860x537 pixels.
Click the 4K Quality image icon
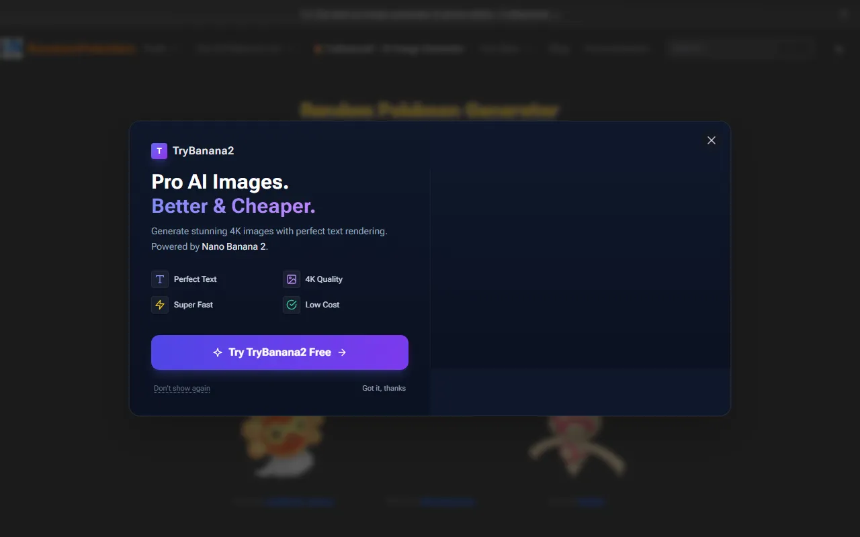coord(292,279)
